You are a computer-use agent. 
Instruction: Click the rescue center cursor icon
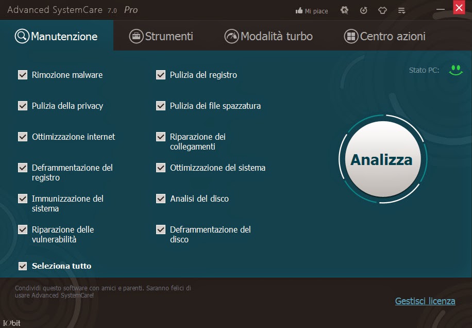[x=344, y=10]
